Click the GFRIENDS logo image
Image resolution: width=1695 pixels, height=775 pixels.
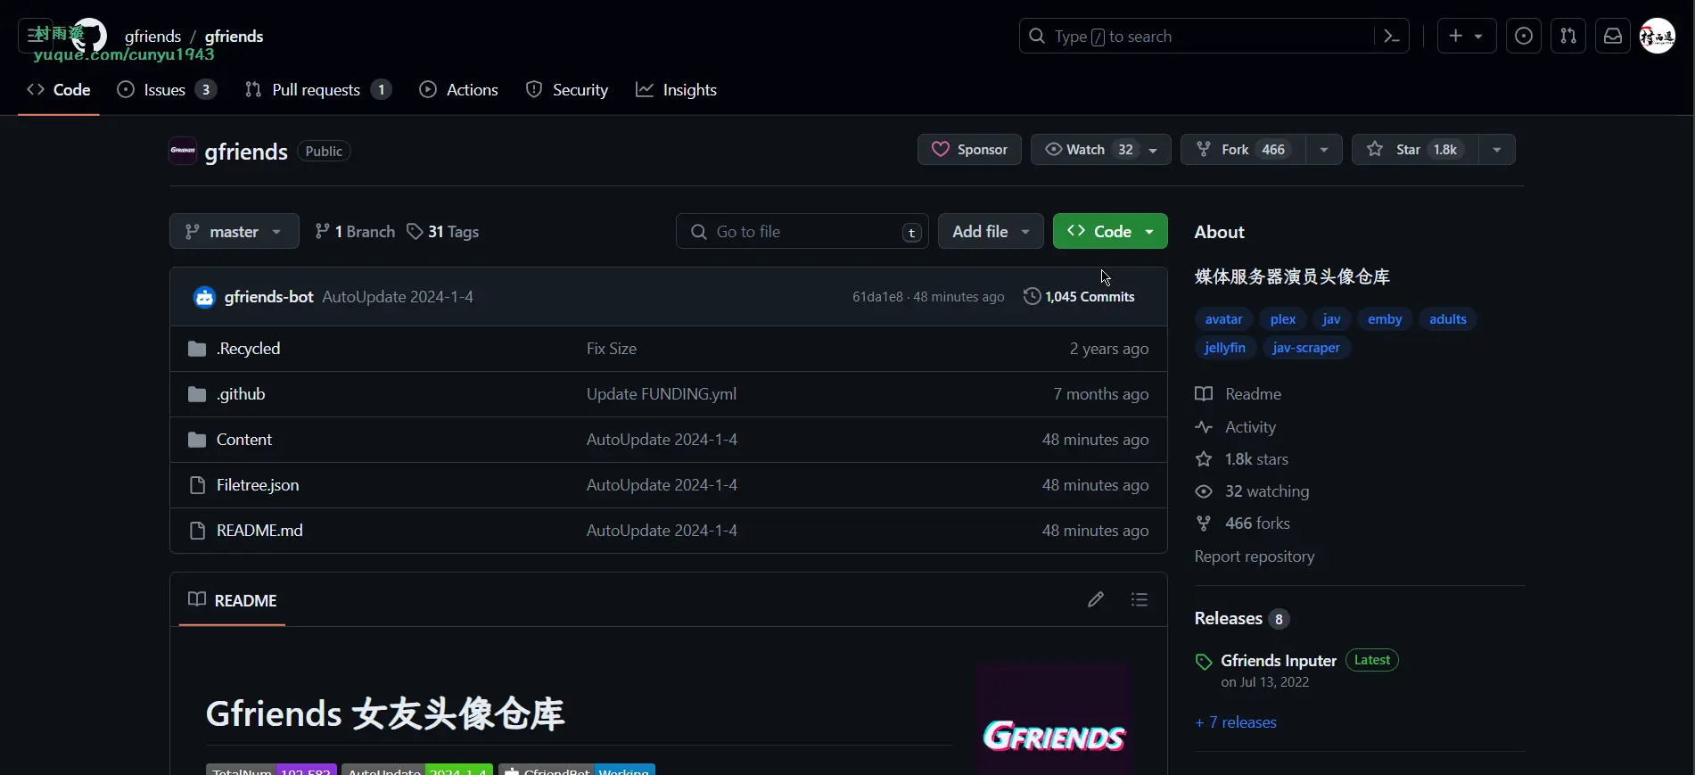point(1054,719)
